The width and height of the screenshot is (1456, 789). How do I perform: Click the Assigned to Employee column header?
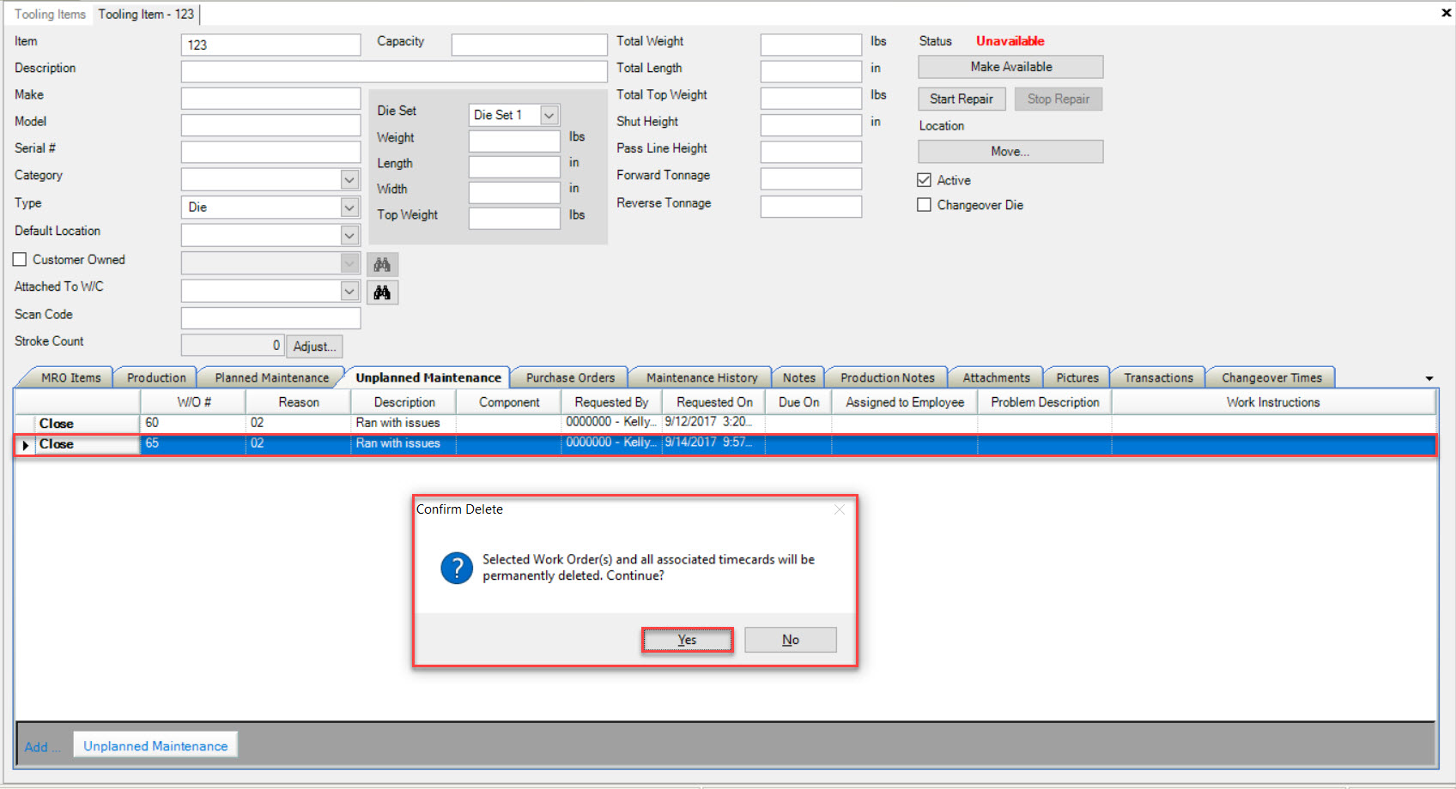(x=905, y=402)
